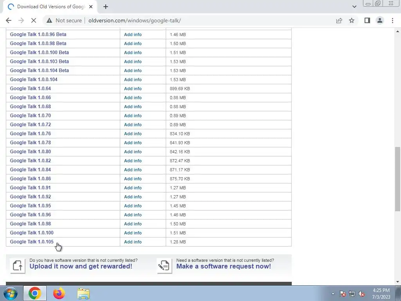Screen dimensions: 401x301
Task: Bookmark this page with the star
Action: (352, 20)
